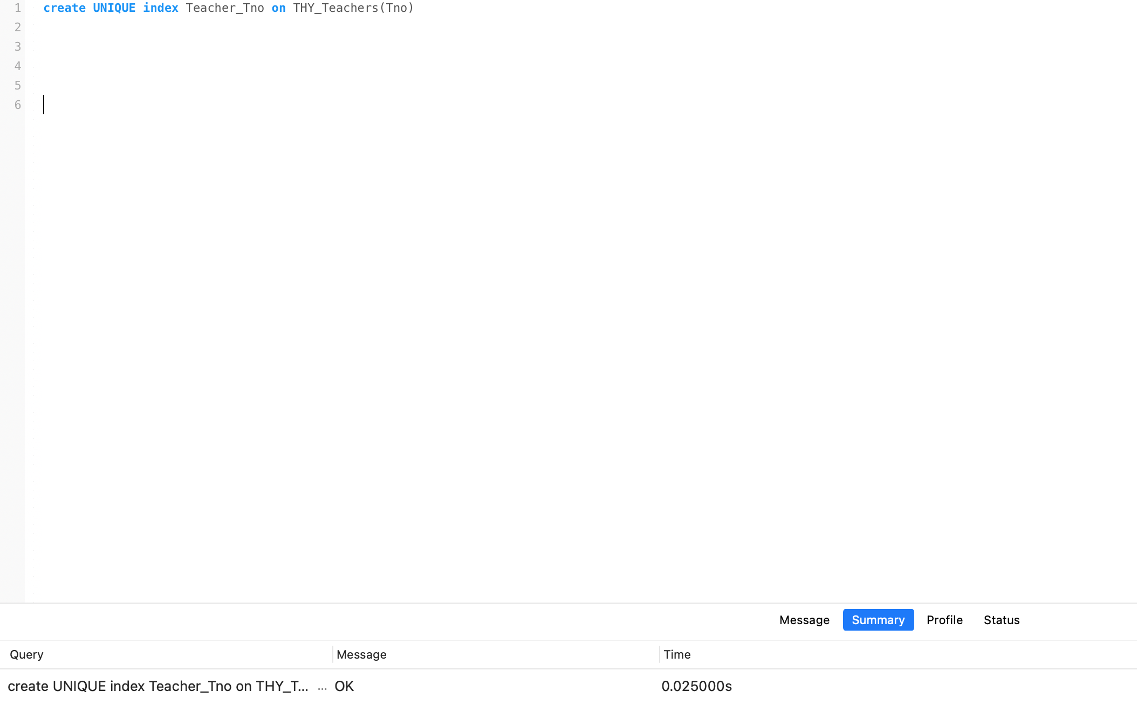
Task: Click the 0.025000s time cell
Action: (696, 686)
